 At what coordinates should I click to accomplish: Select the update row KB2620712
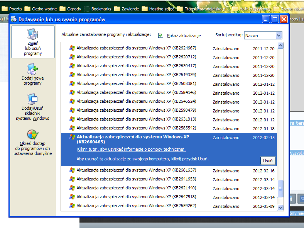pos(169,57)
